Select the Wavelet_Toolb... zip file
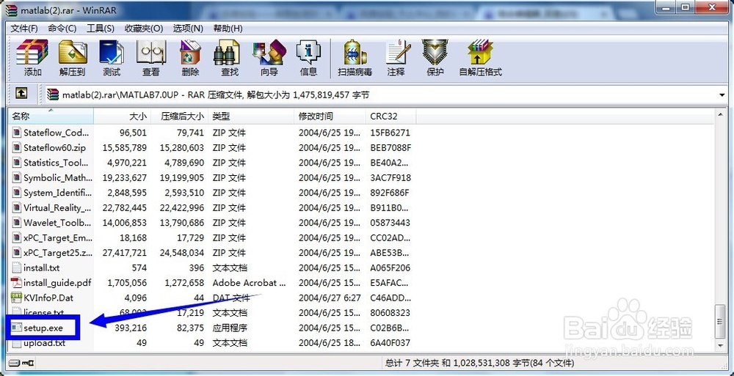The height and width of the screenshot is (376, 734). tap(57, 223)
